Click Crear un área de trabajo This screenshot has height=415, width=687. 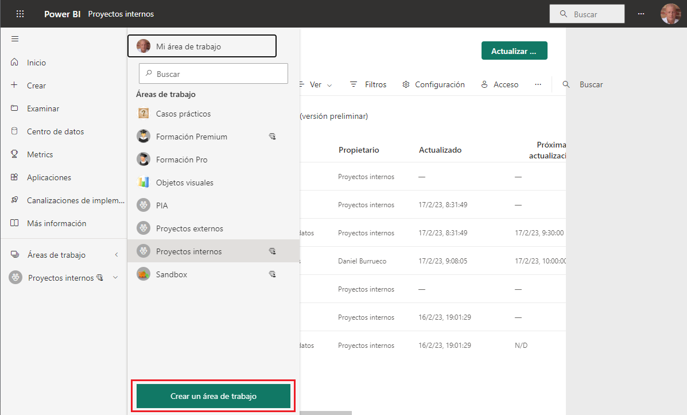click(214, 396)
